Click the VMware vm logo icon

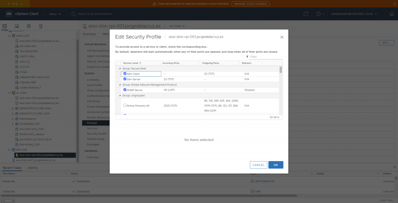9,14
